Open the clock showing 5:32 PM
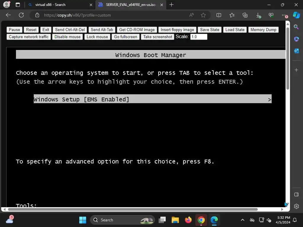 click(283, 220)
